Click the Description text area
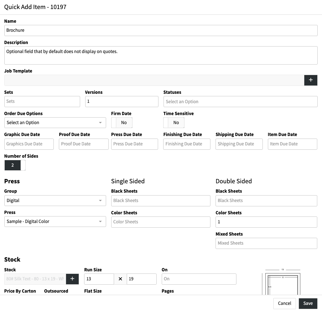 [161, 55]
